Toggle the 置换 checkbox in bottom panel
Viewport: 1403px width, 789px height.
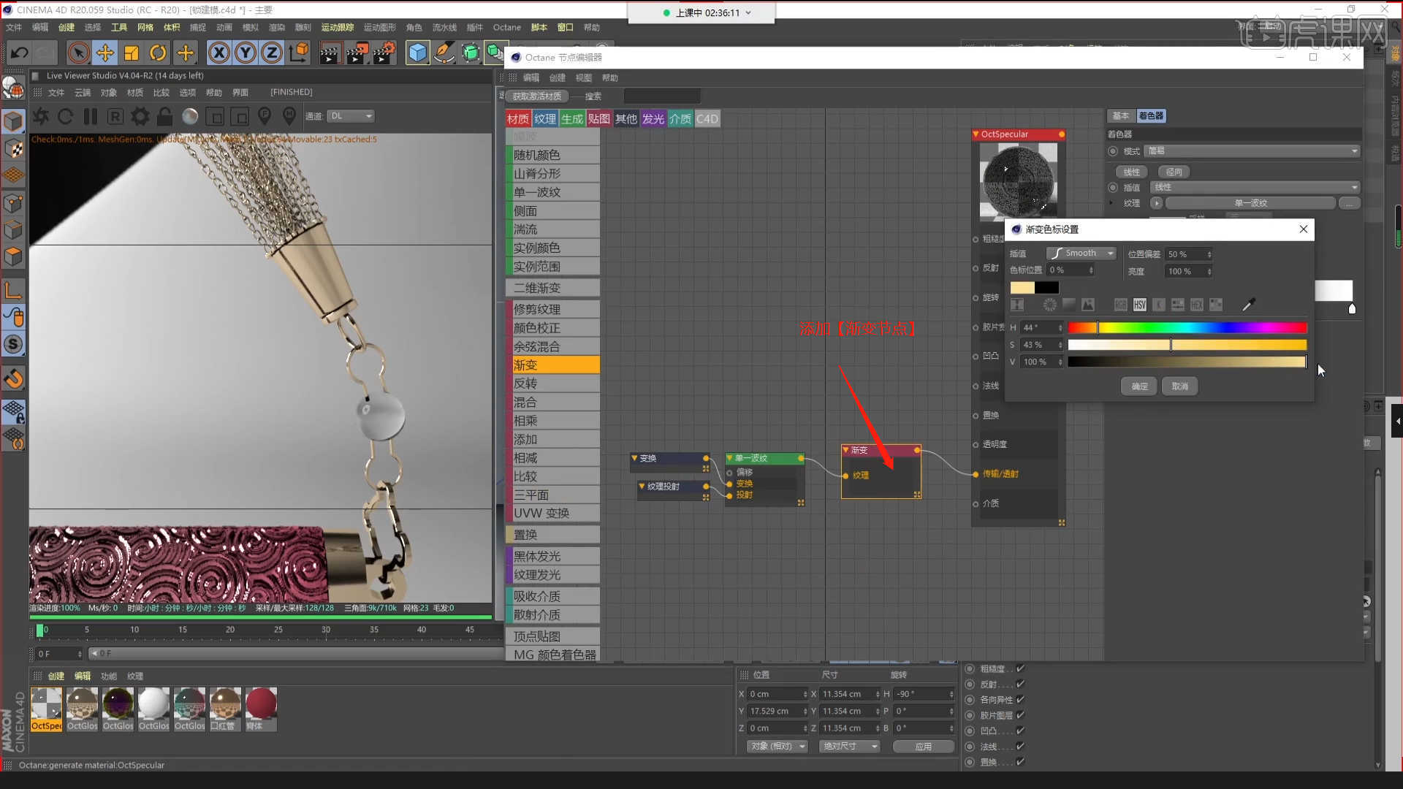coord(1020,761)
